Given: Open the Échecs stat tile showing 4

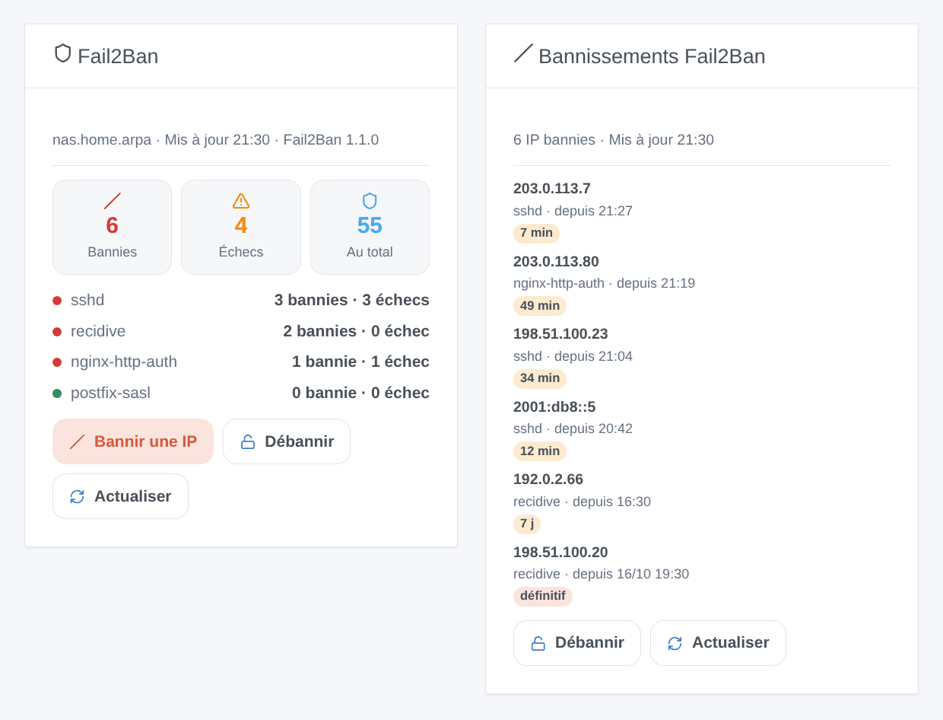Looking at the screenshot, I should pyautogui.click(x=241, y=227).
